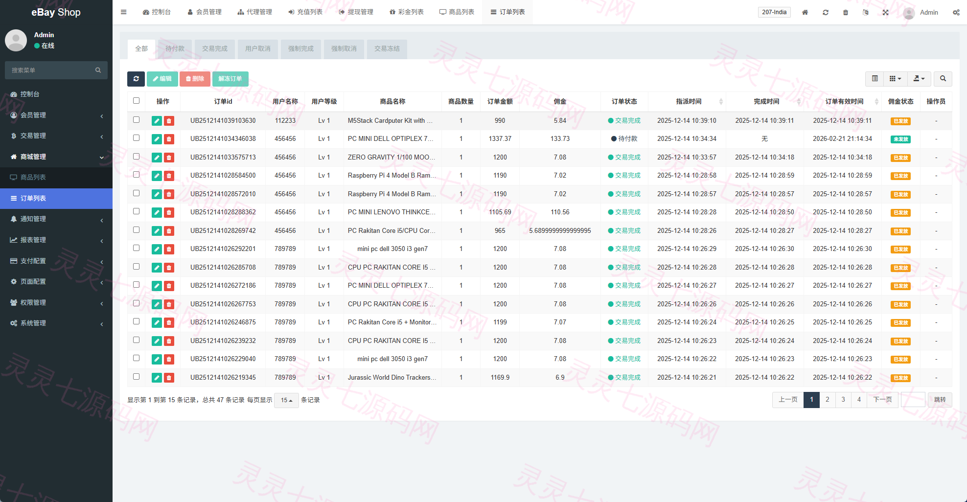Image resolution: width=967 pixels, height=502 pixels.
Task: Open 充值列表 in top navigation
Action: coord(305,12)
